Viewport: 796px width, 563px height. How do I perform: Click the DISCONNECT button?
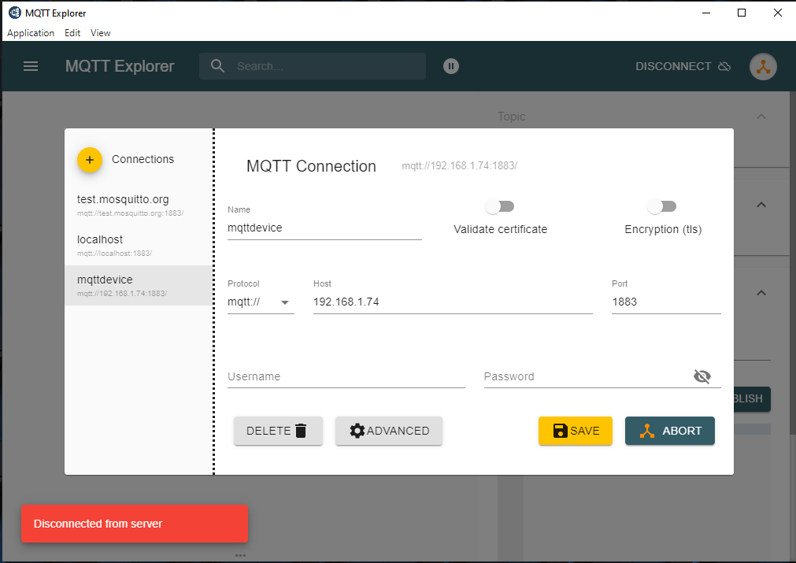683,66
